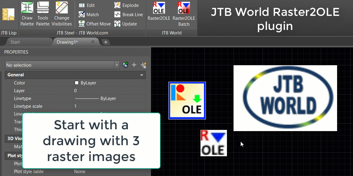
Task: Select the small R OLE raster image
Action: pyautogui.click(x=214, y=143)
